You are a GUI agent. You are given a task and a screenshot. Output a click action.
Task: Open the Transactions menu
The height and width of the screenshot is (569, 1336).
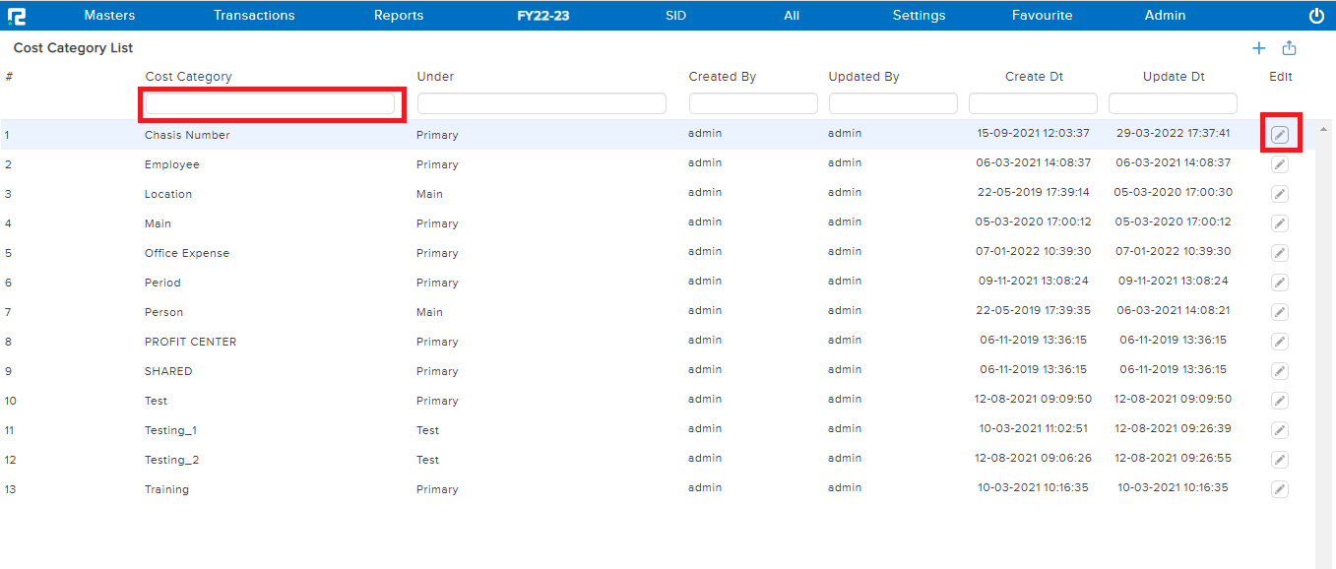pos(253,15)
